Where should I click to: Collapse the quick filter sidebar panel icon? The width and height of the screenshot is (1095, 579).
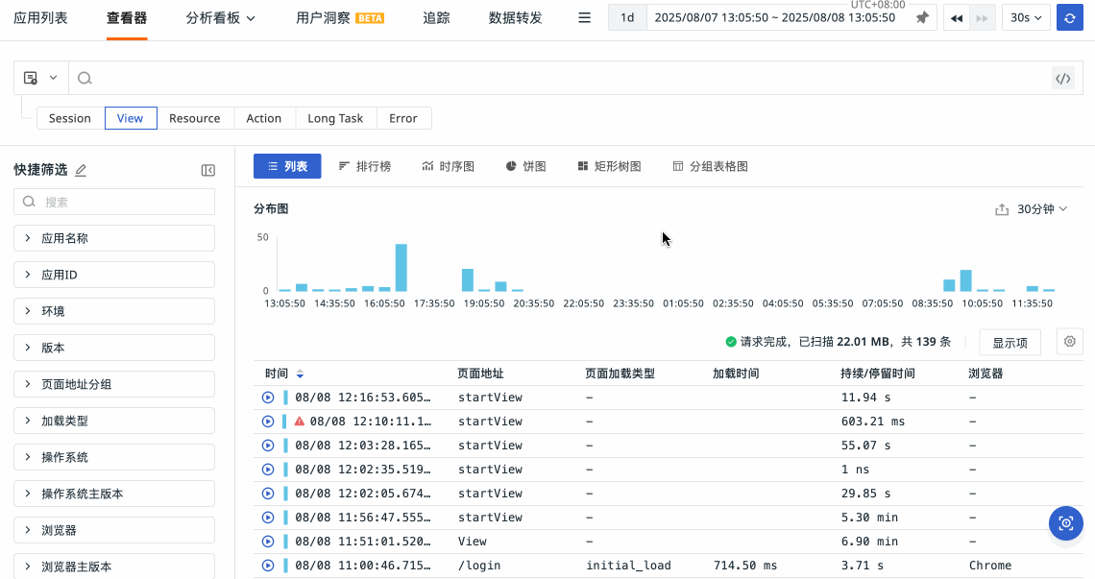(207, 170)
